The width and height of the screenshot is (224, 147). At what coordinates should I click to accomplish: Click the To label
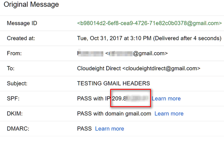pos(11,69)
